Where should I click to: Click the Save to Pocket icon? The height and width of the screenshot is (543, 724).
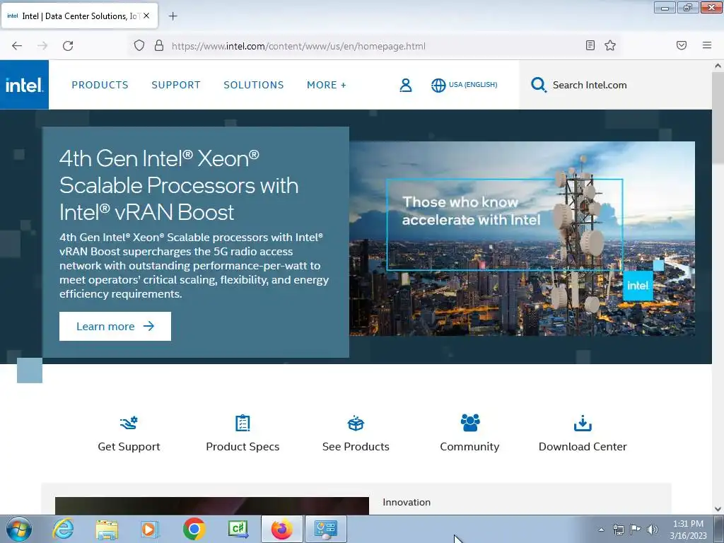click(x=682, y=45)
